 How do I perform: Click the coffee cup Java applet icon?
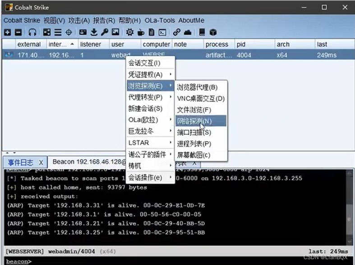click(x=141, y=33)
